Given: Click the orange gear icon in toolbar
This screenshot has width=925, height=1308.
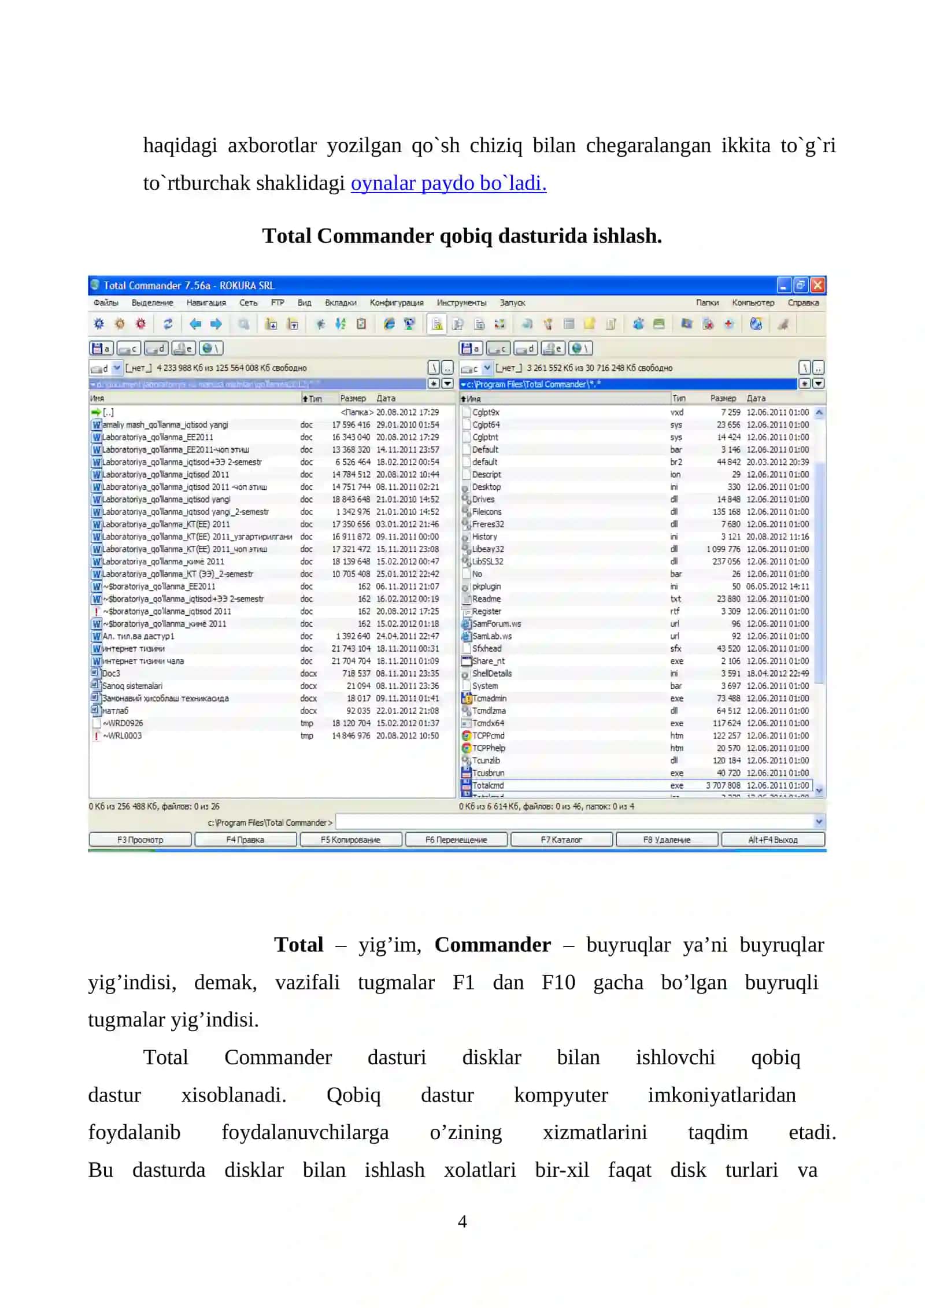Looking at the screenshot, I should tap(120, 324).
